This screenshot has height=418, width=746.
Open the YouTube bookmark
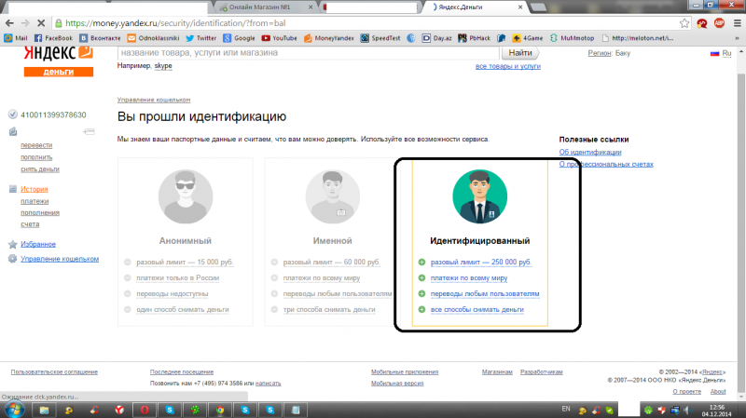(x=279, y=38)
